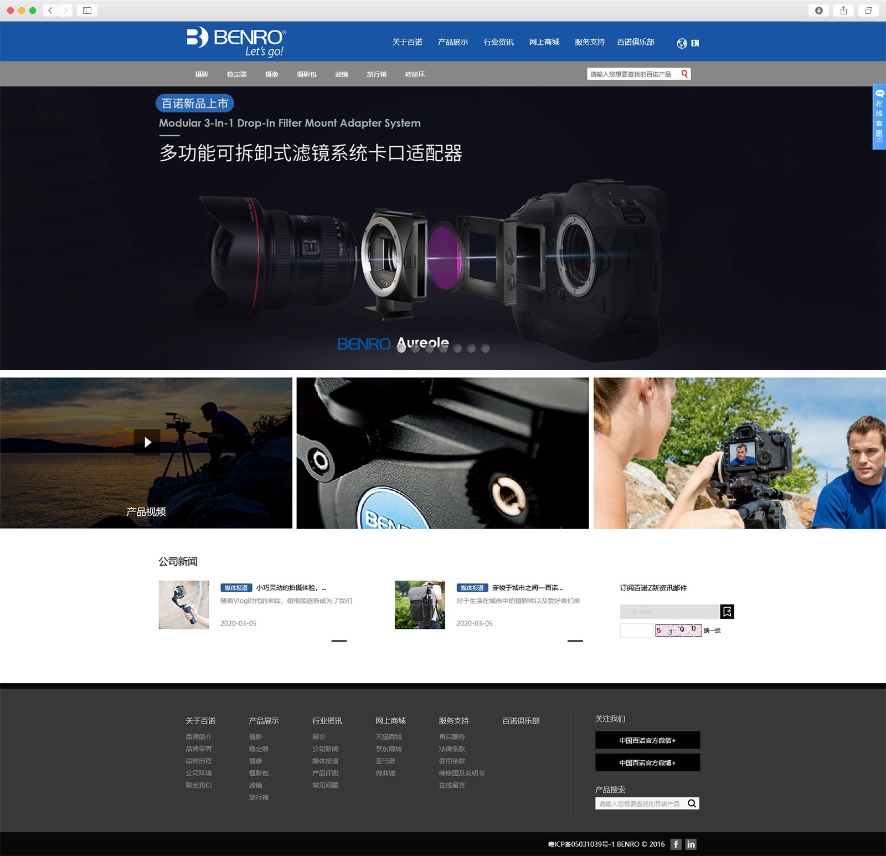The image size is (886, 856).
Task: Open 关于百诺 in top navigation
Action: pyautogui.click(x=407, y=42)
